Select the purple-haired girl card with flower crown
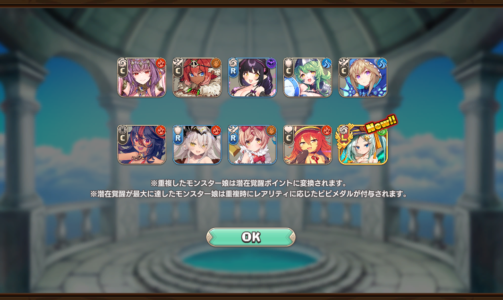The image size is (503, 300). (x=142, y=77)
